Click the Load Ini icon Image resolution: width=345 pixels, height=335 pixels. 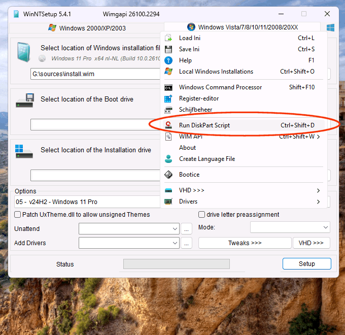tap(168, 38)
